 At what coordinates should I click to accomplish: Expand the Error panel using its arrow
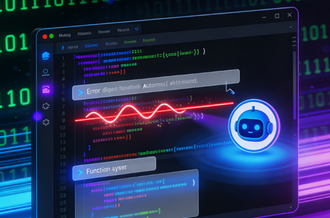[79, 92]
